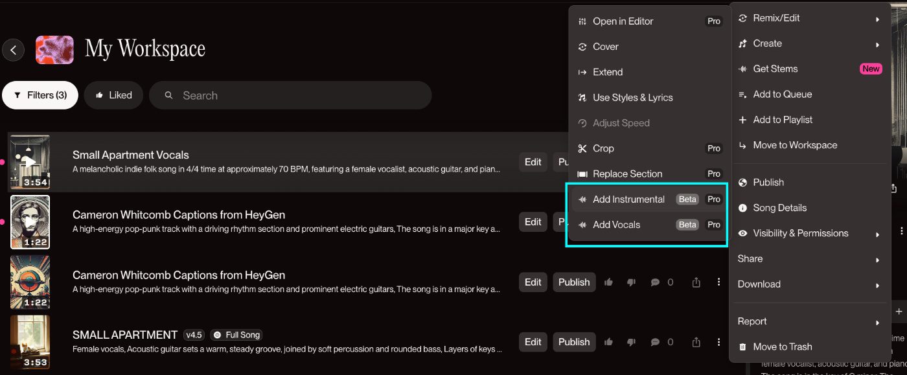
Task: Click Publish on SMALL APARTMENT v4.5 row
Action: 574,342
